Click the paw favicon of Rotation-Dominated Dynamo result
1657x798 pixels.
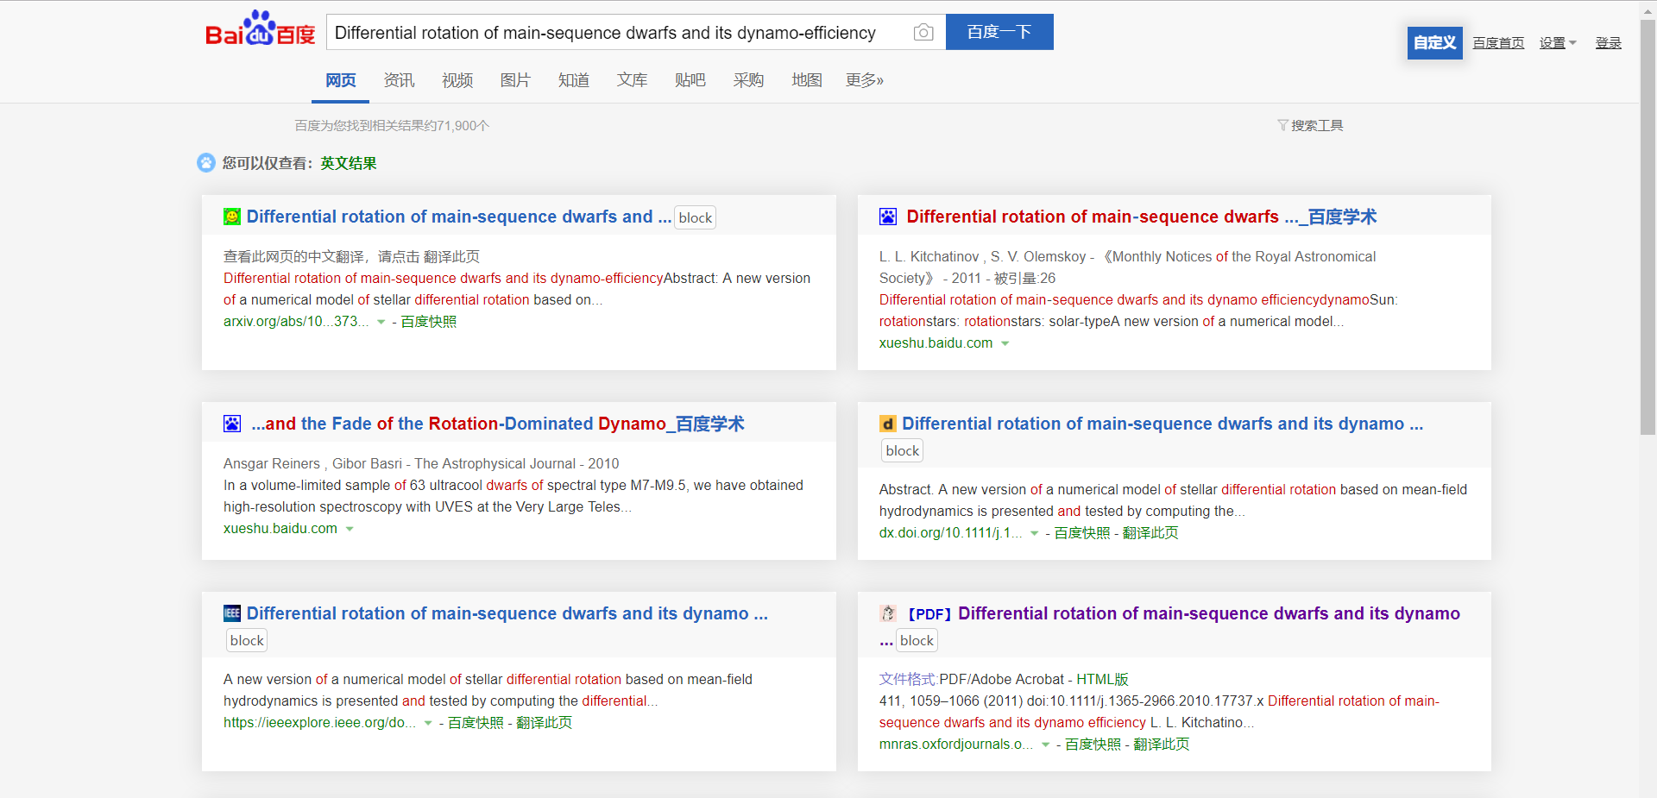point(232,424)
